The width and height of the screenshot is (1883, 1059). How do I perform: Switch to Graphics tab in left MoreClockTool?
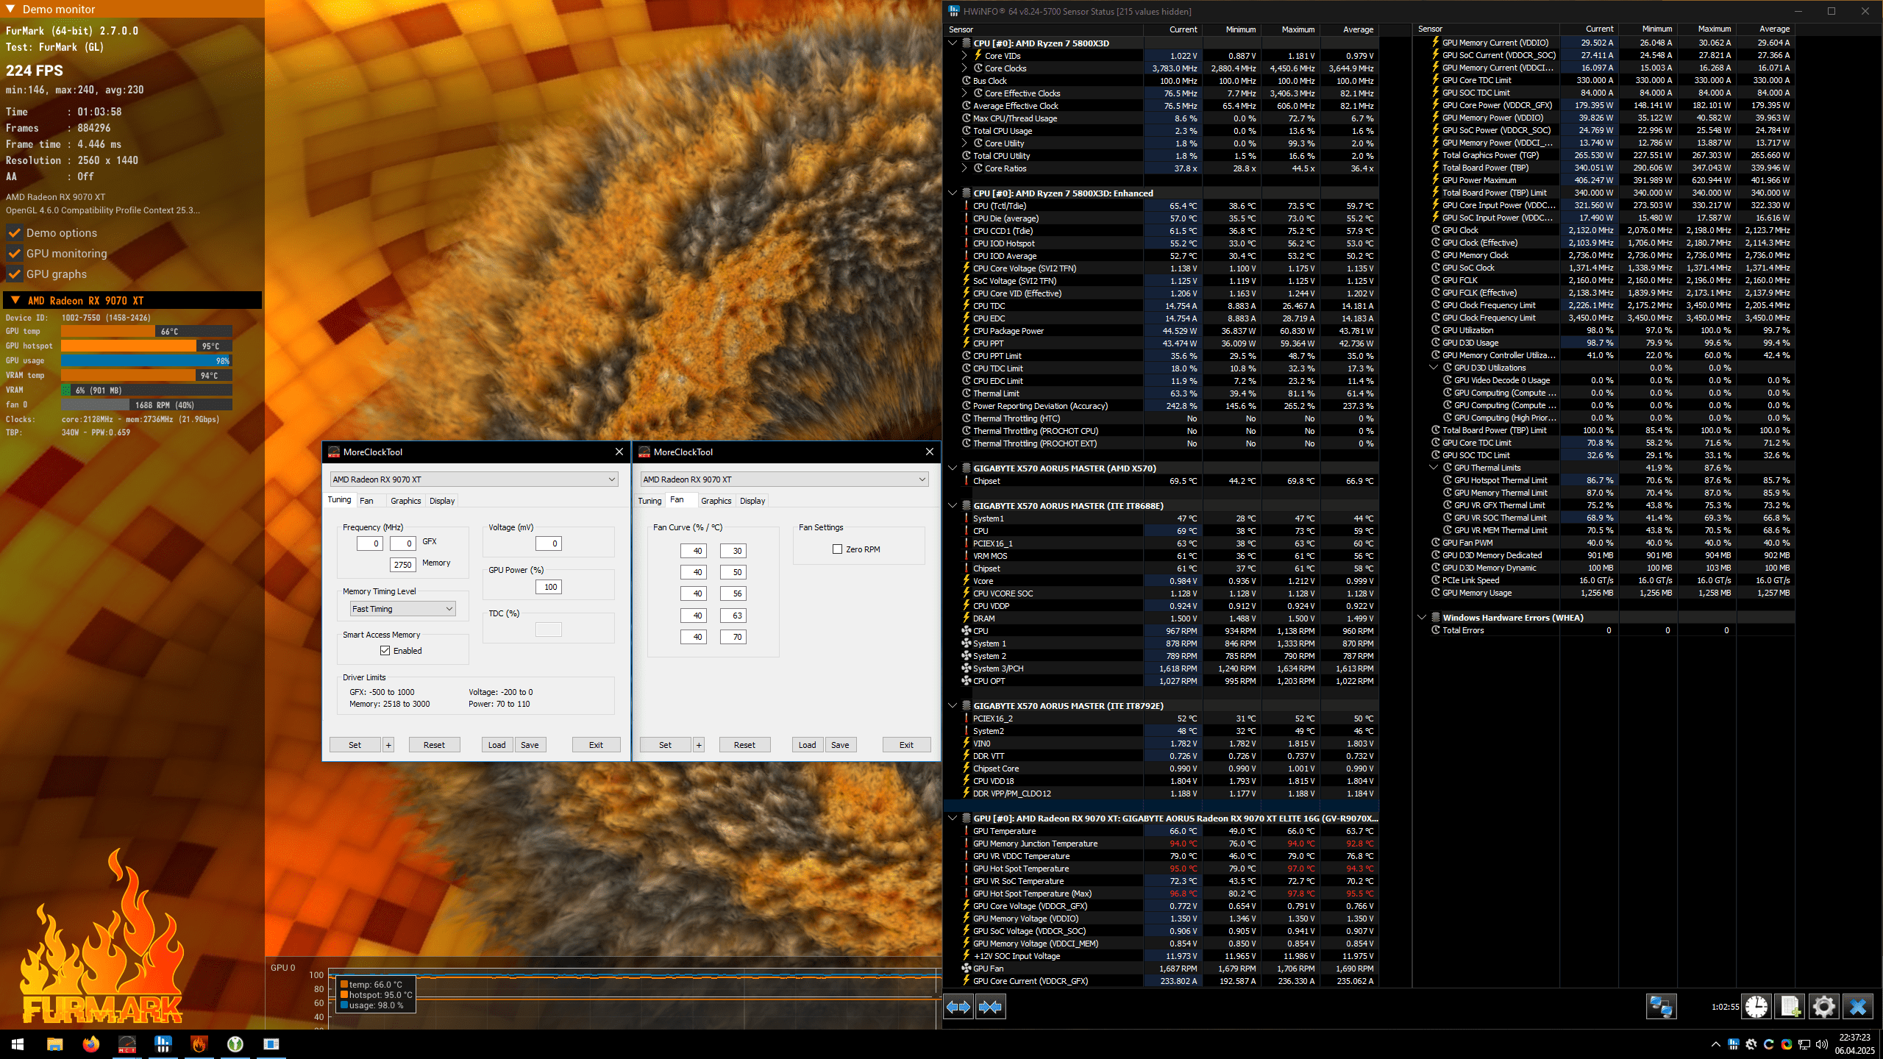405,501
